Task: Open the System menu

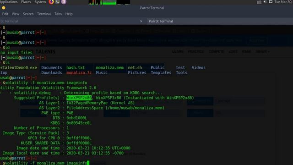Action: point(40,2)
